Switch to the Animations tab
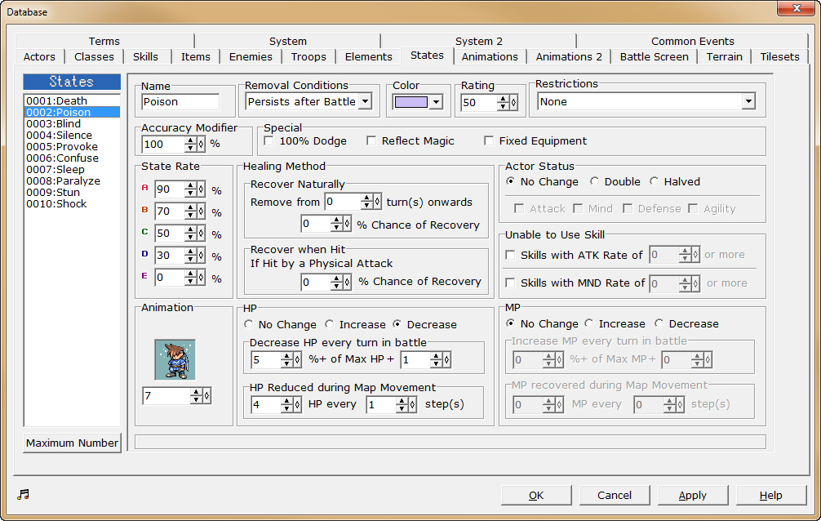Viewport: 821px width, 521px height. (490, 56)
